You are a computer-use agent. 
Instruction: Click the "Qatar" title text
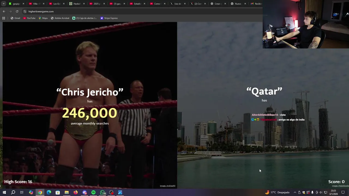pos(264,91)
